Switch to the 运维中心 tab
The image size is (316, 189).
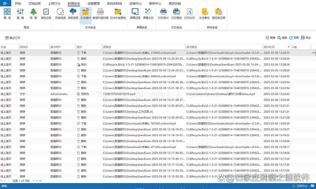[x=135, y=4]
